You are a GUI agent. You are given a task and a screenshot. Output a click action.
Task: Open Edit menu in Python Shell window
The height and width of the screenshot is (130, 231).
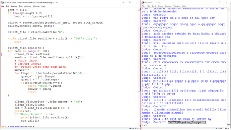click(148, 6)
